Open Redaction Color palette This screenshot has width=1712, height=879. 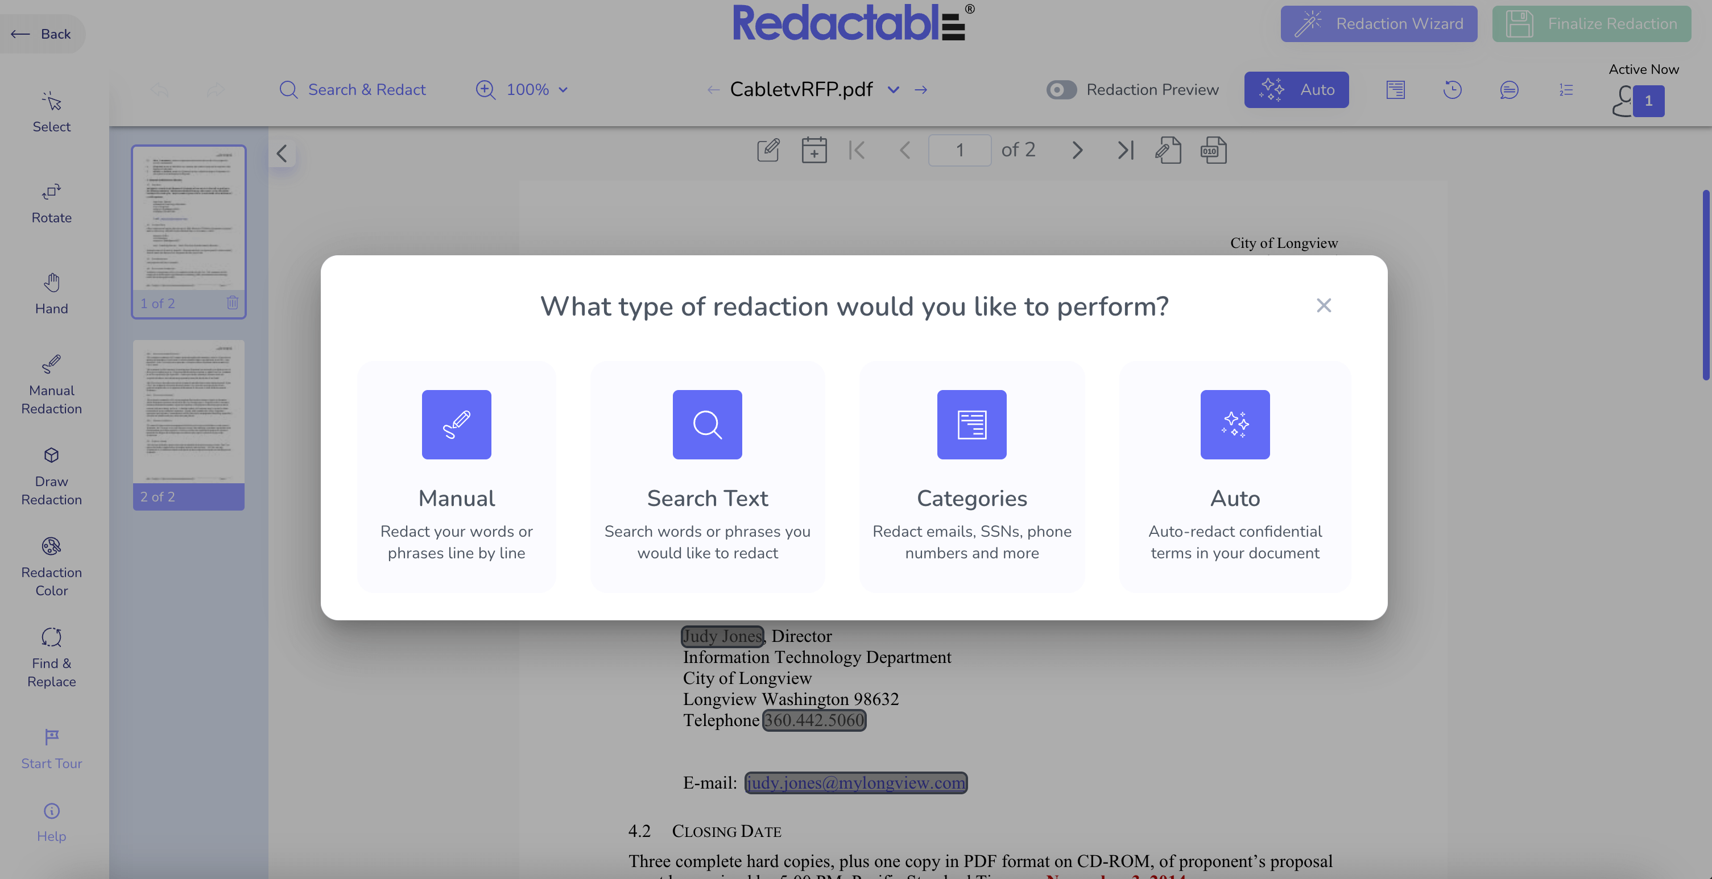[x=51, y=567]
